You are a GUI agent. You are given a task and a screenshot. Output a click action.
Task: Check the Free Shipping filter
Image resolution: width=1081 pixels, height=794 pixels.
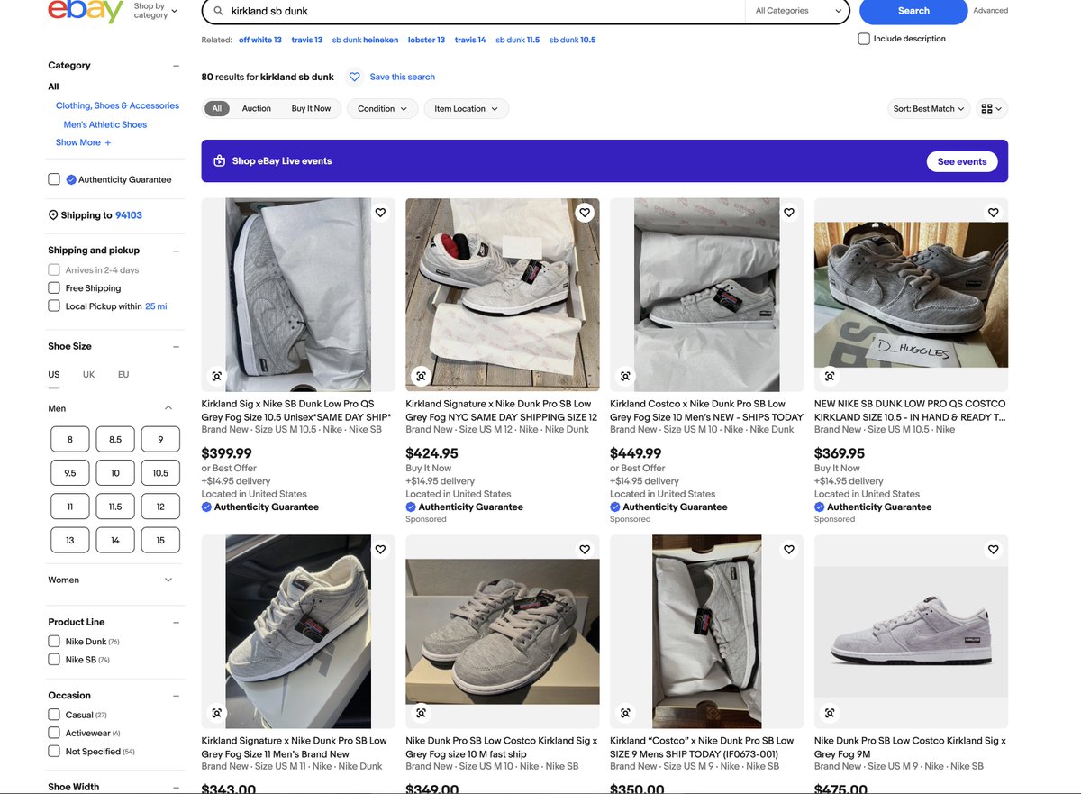(x=54, y=288)
